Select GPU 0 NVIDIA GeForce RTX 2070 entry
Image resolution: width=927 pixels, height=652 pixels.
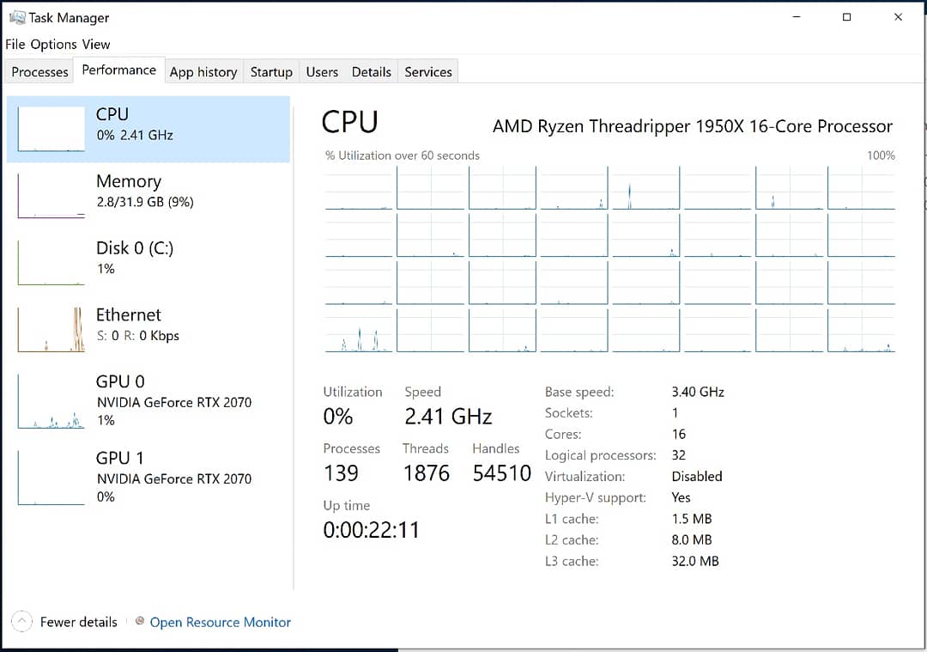click(x=148, y=401)
